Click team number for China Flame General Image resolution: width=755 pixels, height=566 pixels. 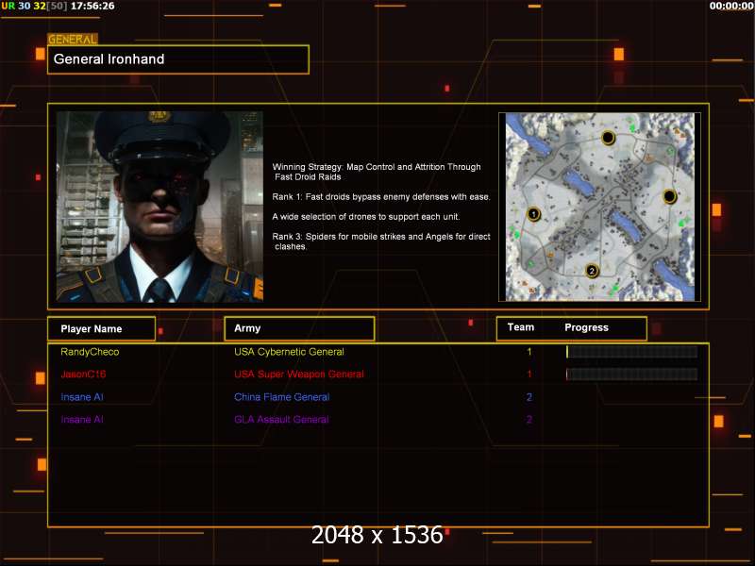(529, 397)
